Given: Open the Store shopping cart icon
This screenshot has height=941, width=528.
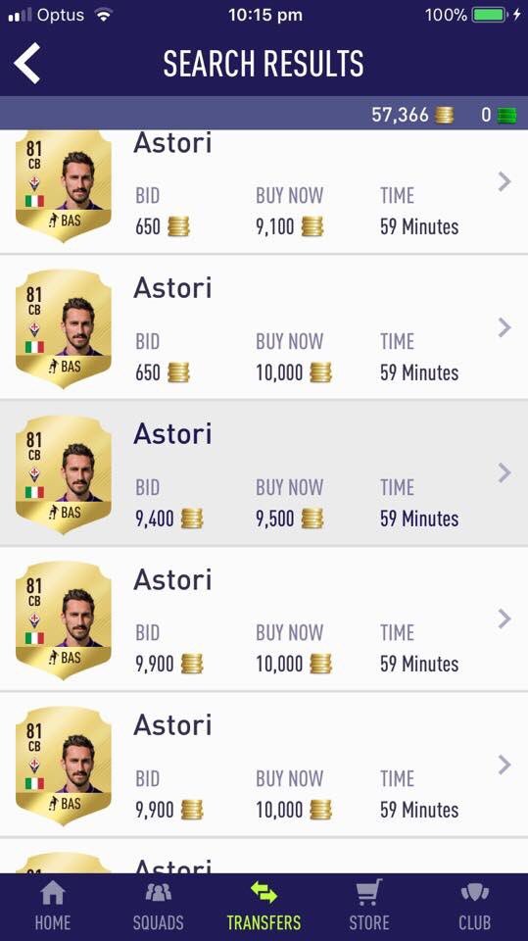Looking at the screenshot, I should point(369,892).
